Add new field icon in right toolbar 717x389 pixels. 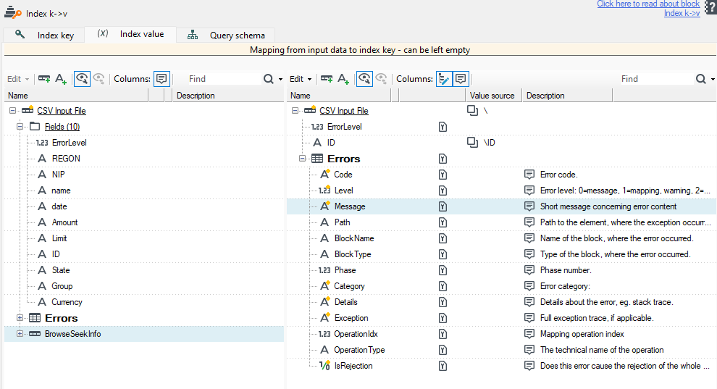[343, 79]
